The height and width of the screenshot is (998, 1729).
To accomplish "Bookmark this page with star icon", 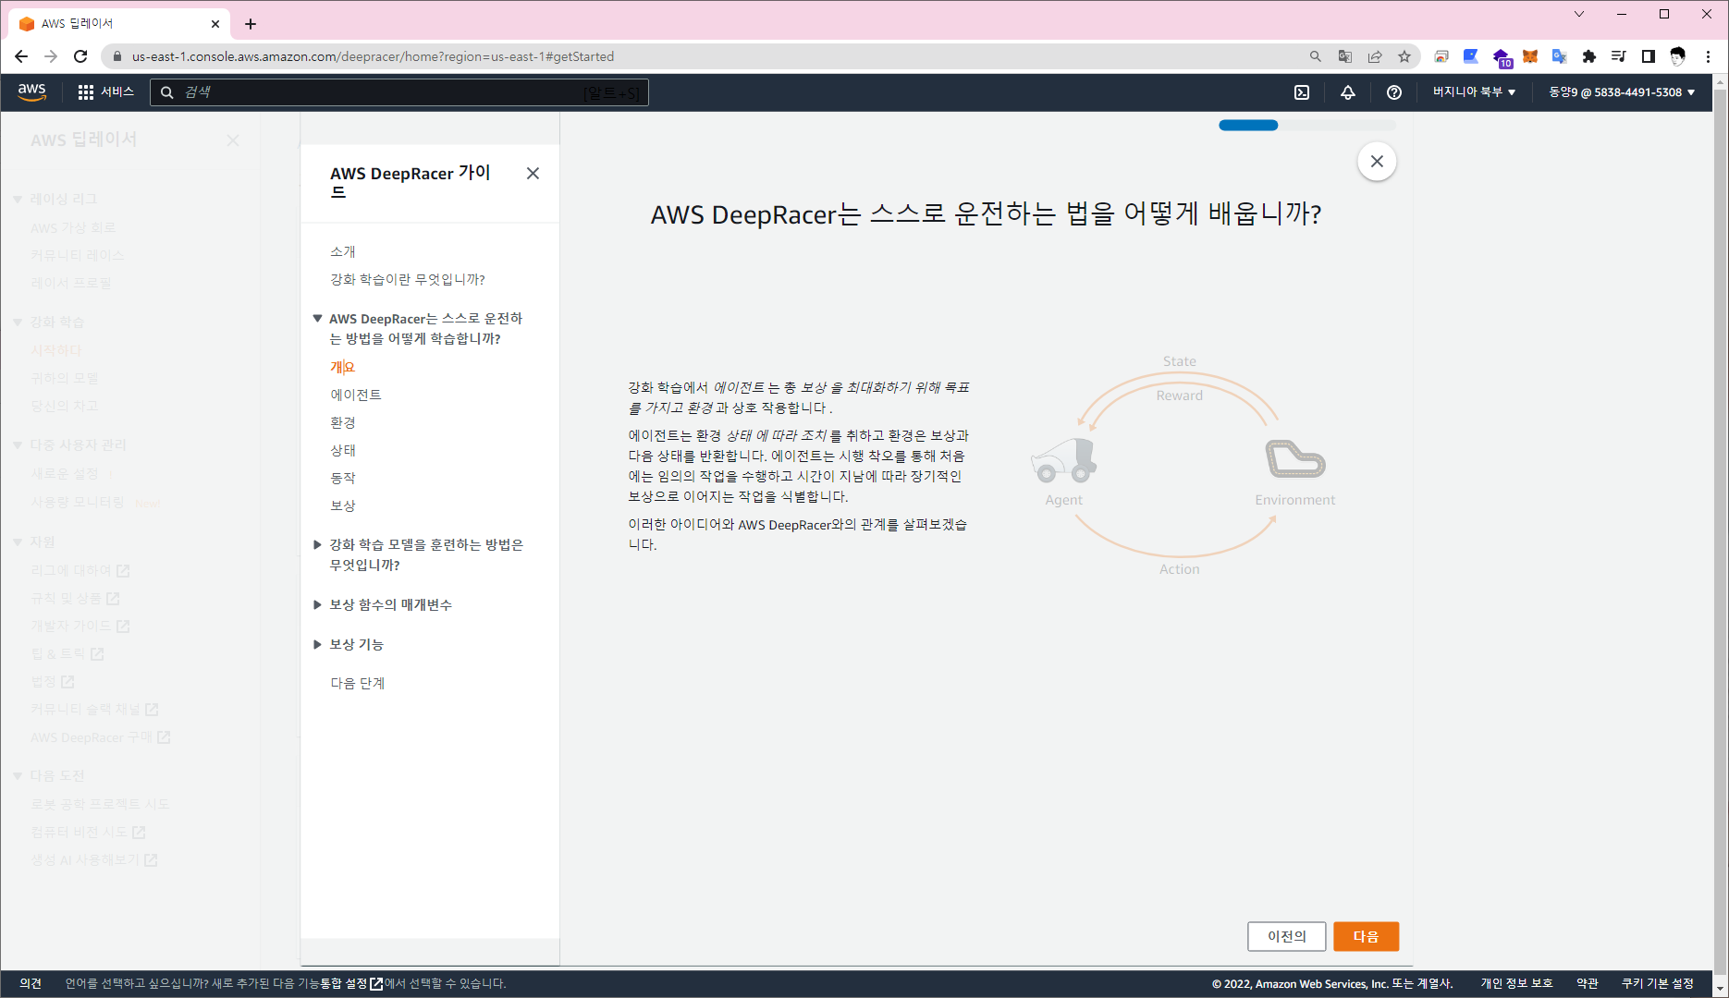I will point(1404,56).
